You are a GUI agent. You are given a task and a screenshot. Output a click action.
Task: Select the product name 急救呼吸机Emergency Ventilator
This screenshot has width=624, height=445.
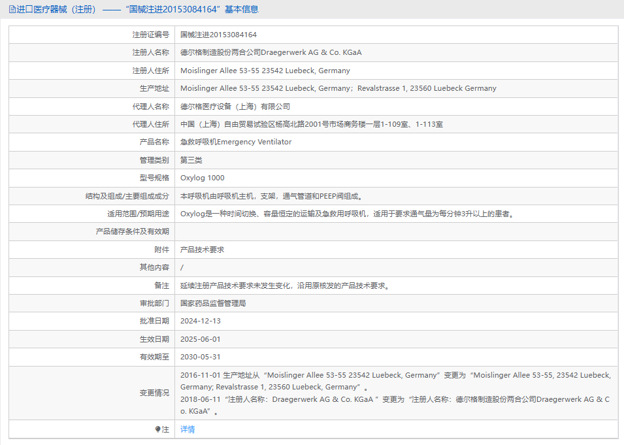(x=236, y=142)
